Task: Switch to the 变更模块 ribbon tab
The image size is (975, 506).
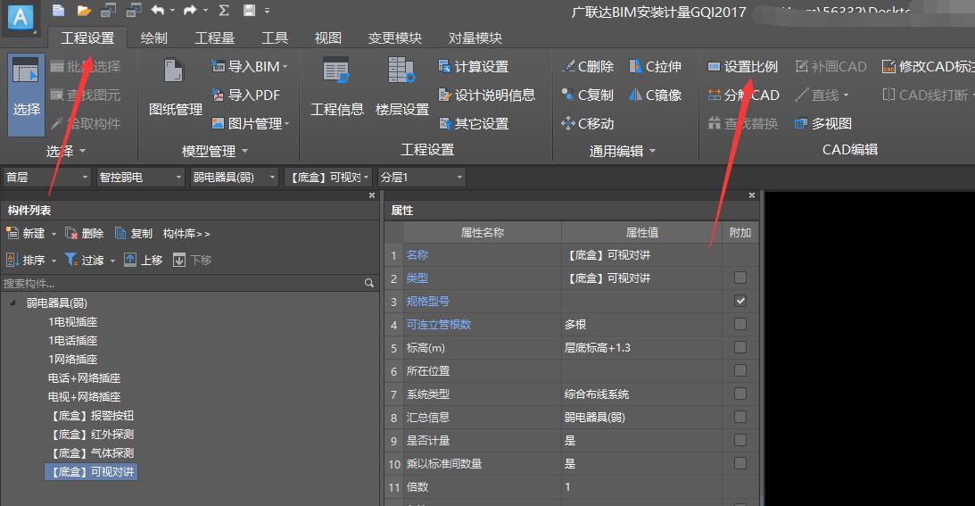Action: coord(395,38)
